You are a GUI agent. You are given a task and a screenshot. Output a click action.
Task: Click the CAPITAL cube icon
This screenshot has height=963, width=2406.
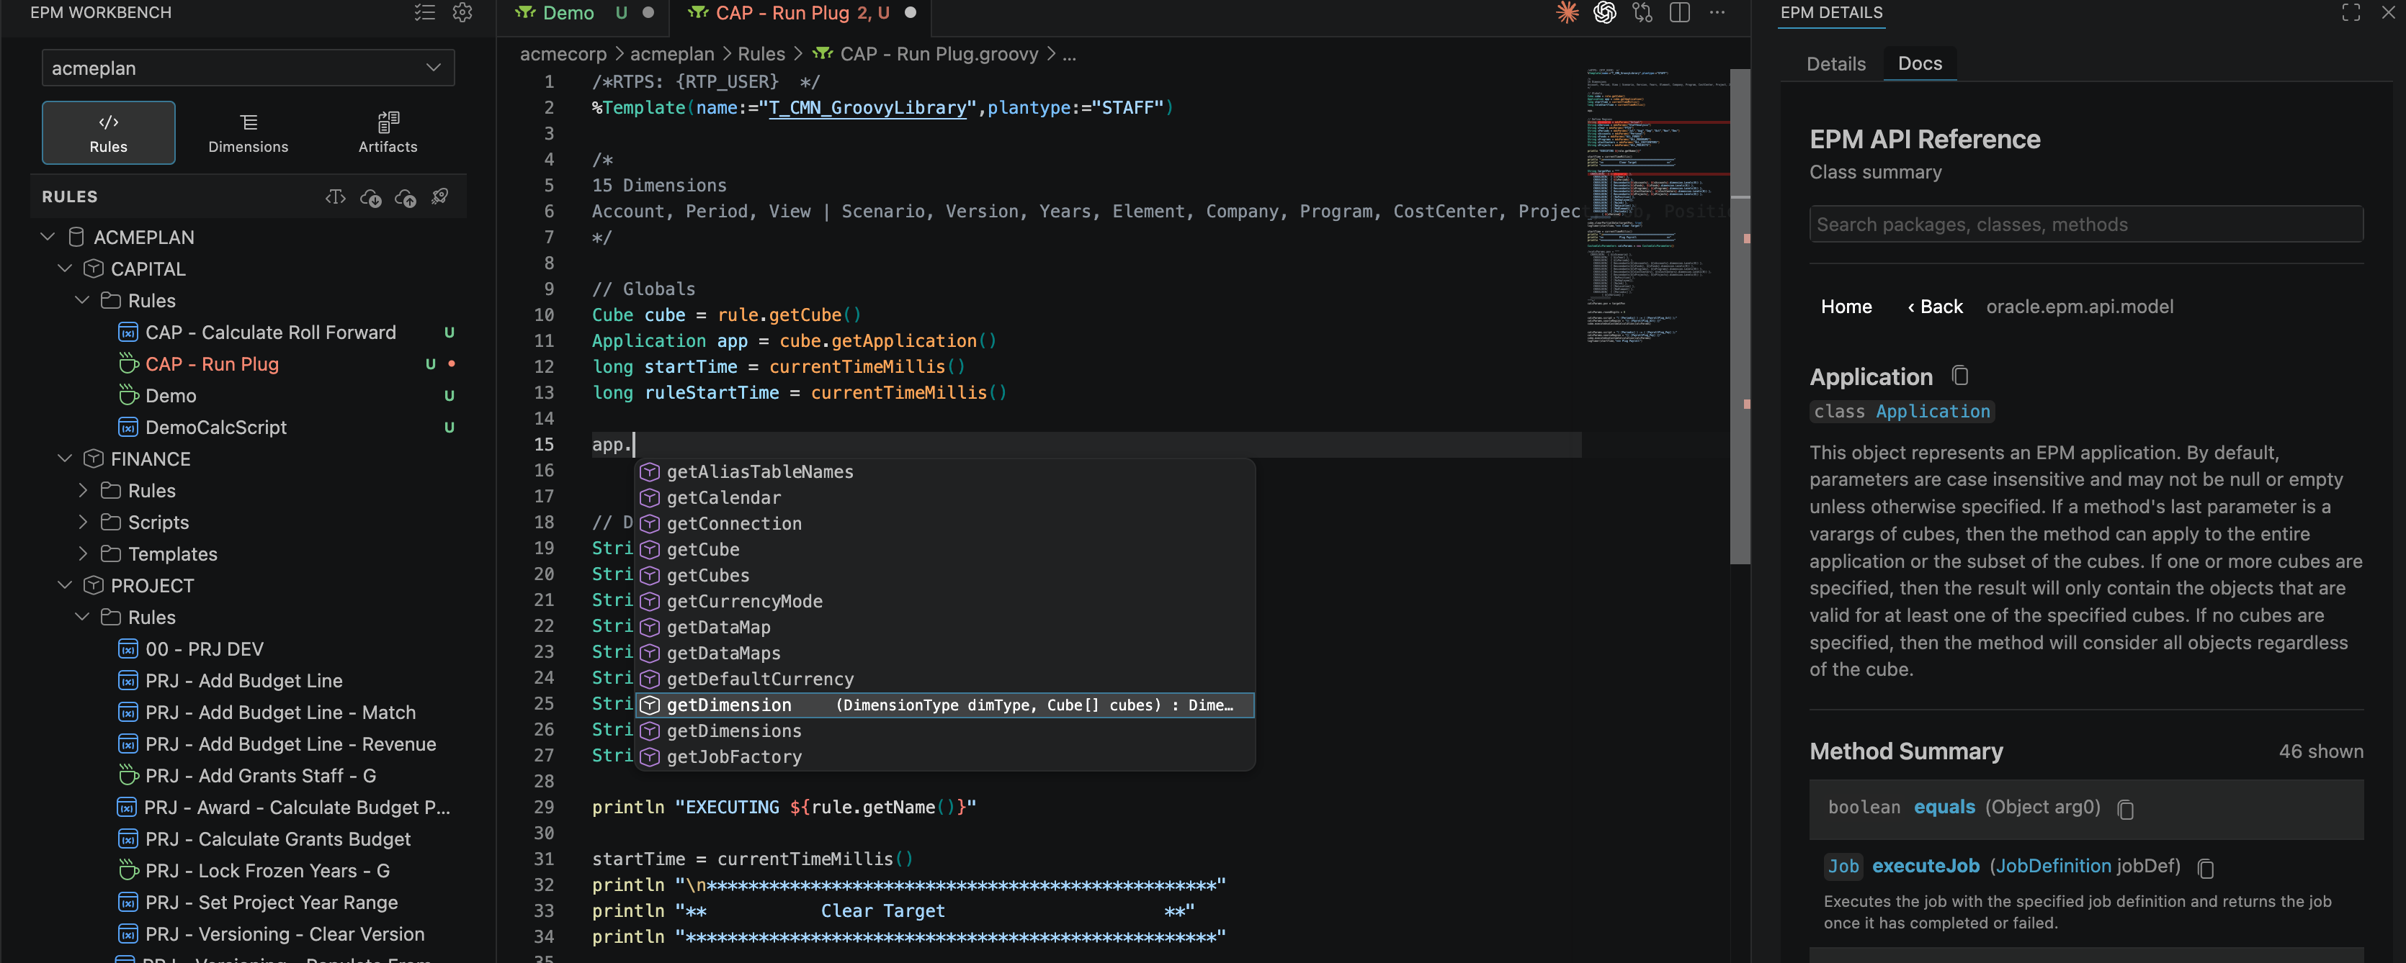[x=94, y=268]
